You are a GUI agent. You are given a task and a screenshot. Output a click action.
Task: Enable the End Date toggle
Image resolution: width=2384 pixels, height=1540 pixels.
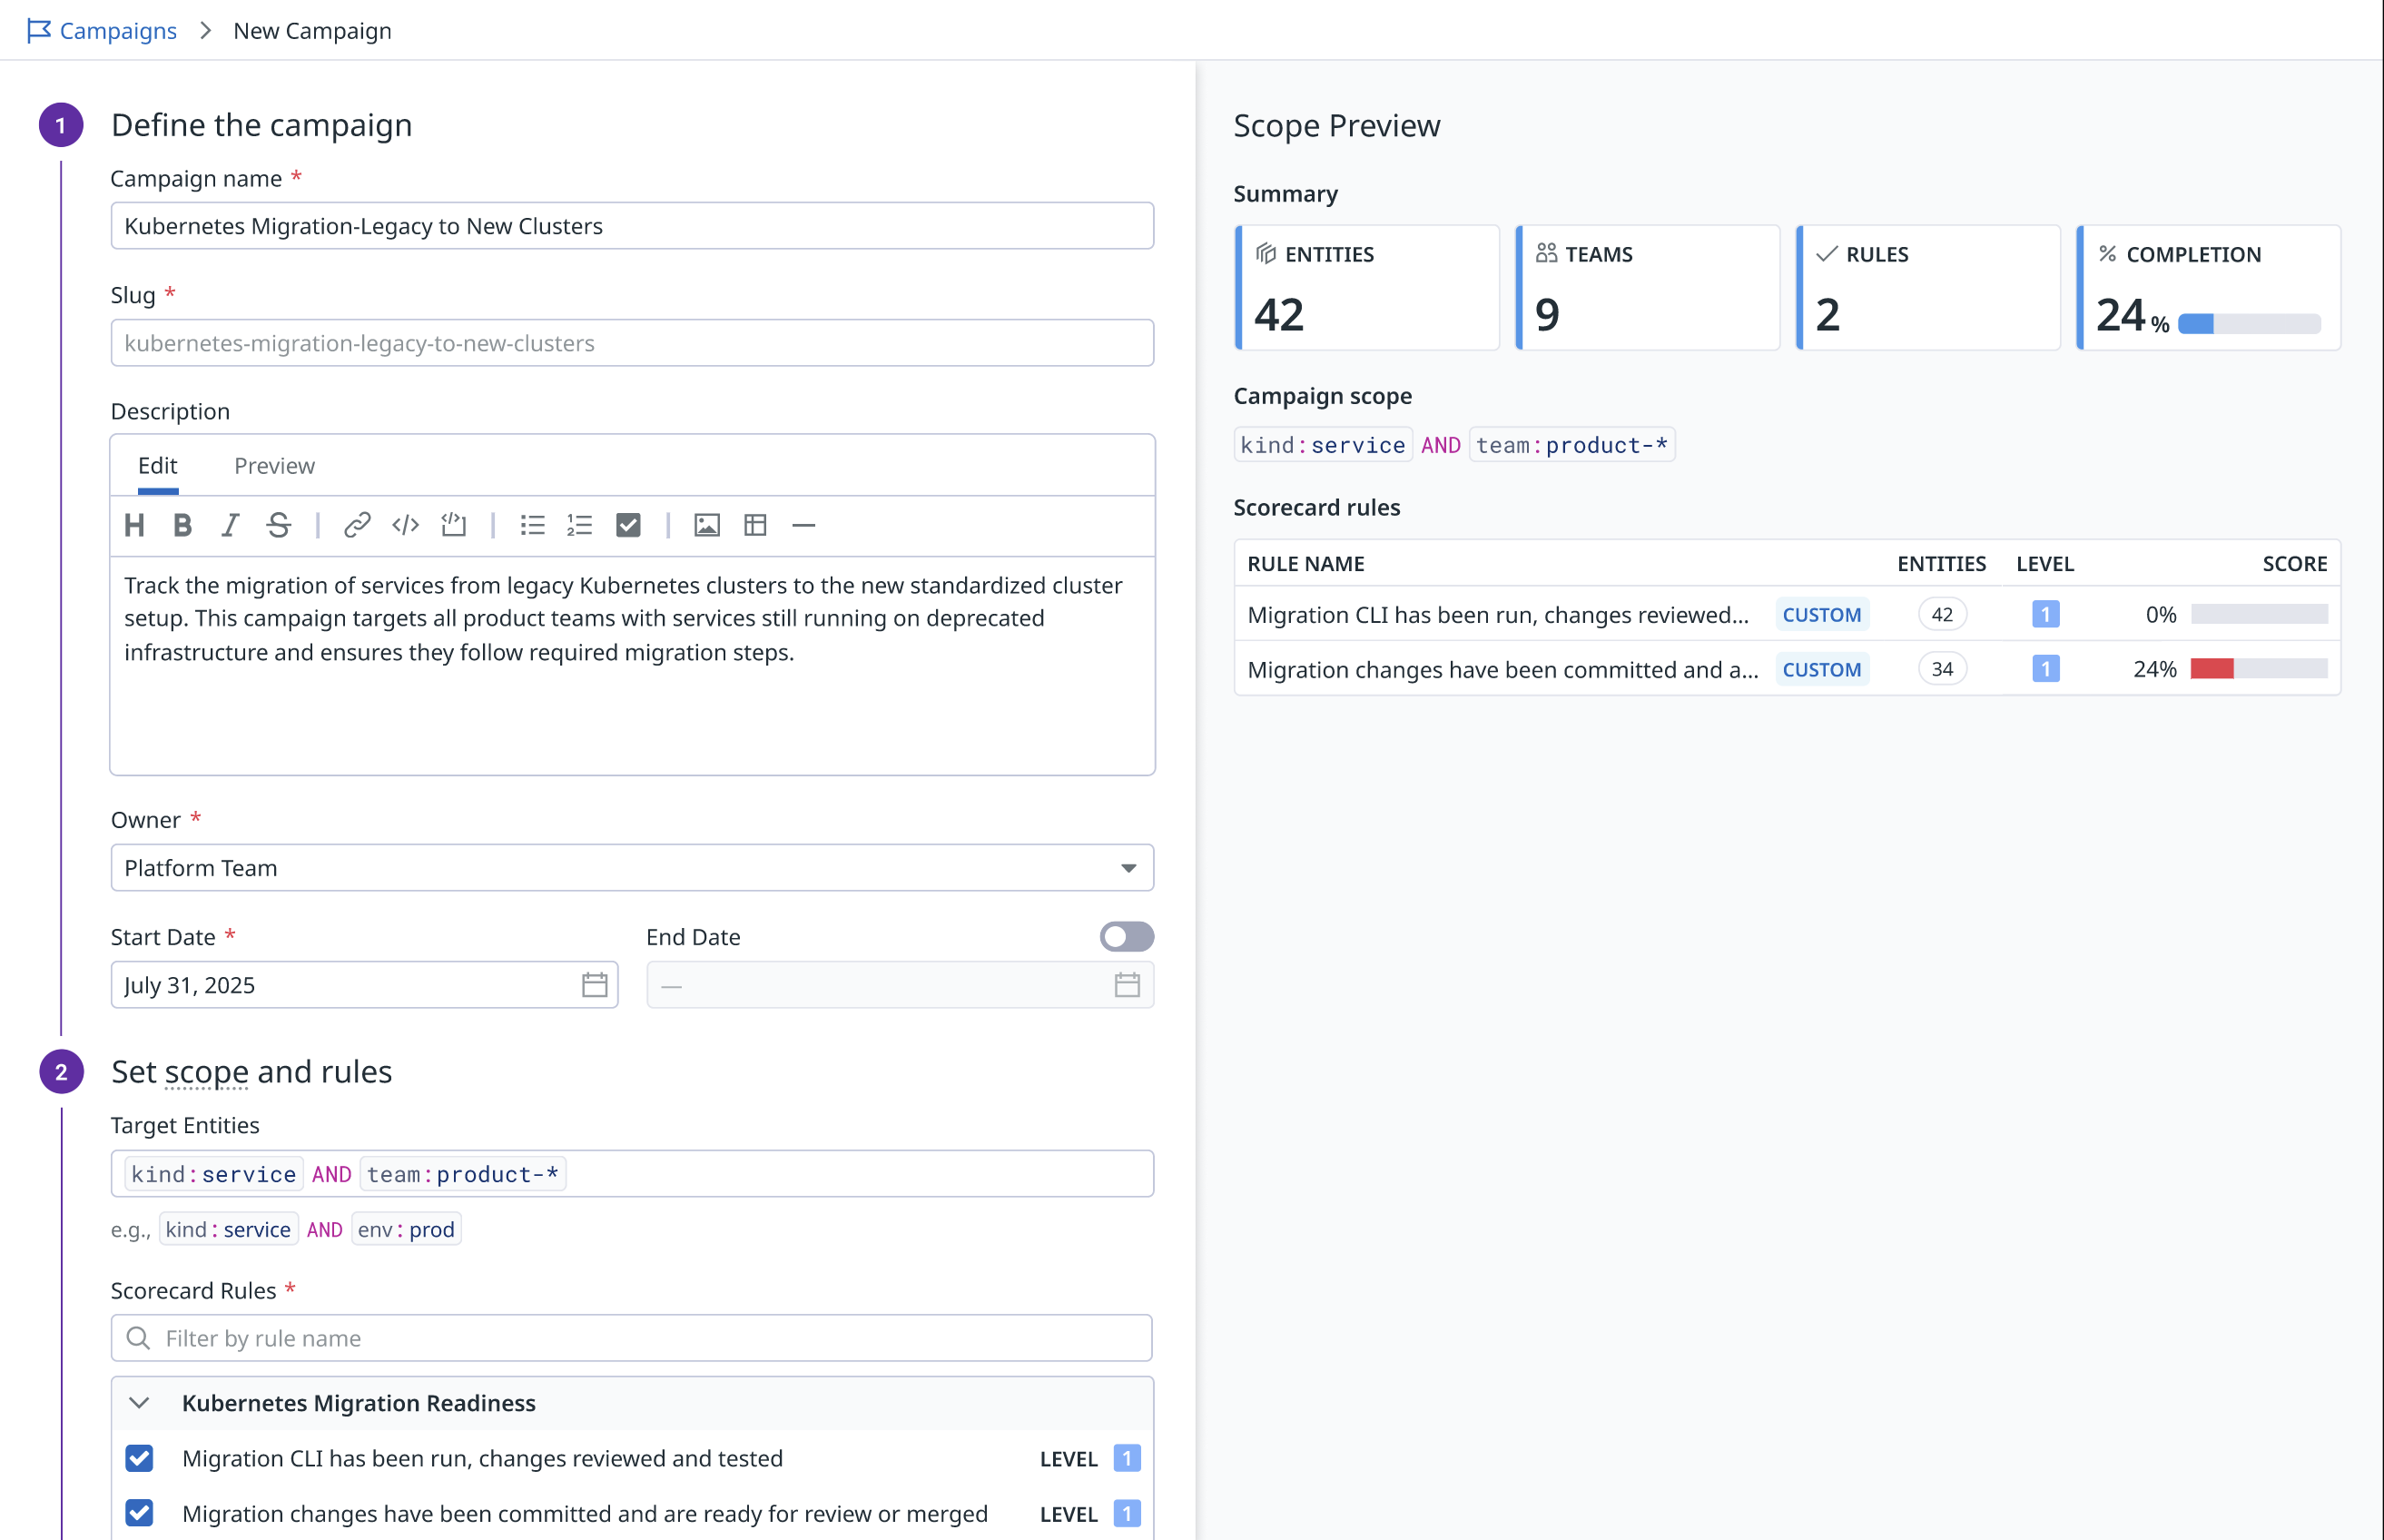coord(1127,936)
